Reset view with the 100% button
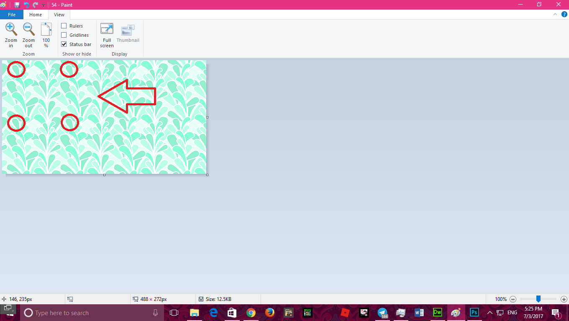569x321 pixels. tap(46, 35)
